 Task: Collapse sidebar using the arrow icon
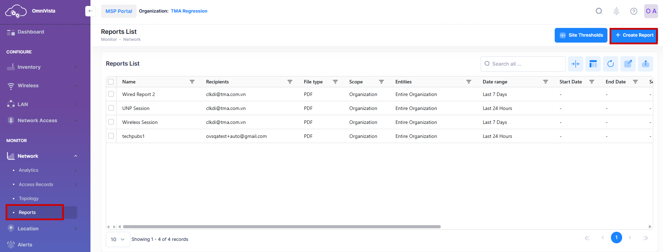(x=90, y=11)
